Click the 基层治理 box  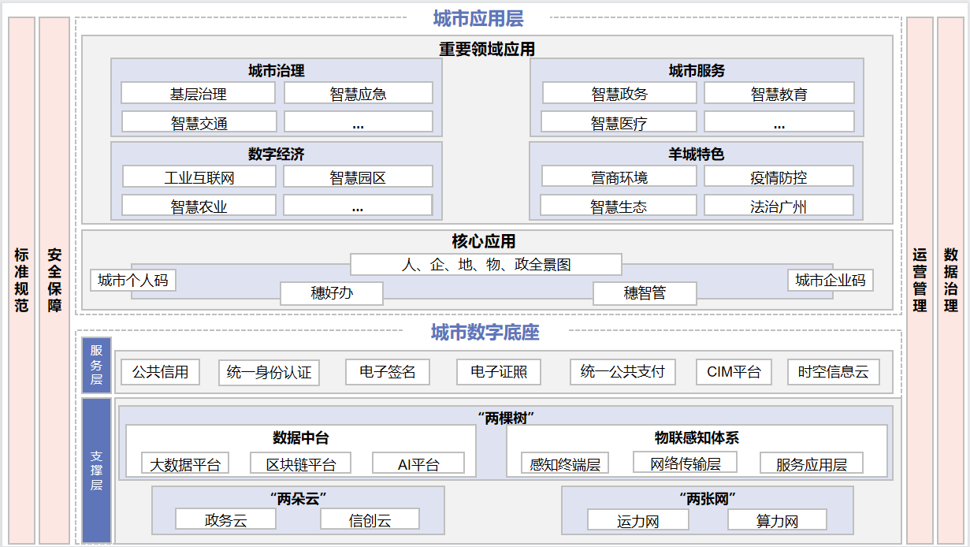tap(198, 94)
